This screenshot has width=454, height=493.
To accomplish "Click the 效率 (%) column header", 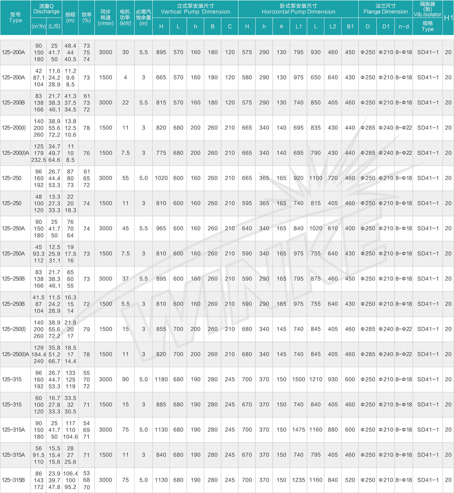I will click(87, 17).
